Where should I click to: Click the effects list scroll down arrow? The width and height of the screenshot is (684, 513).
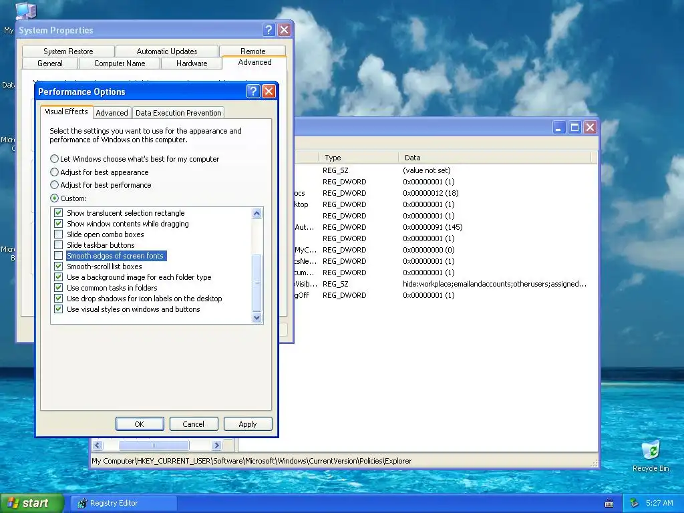[x=257, y=317]
